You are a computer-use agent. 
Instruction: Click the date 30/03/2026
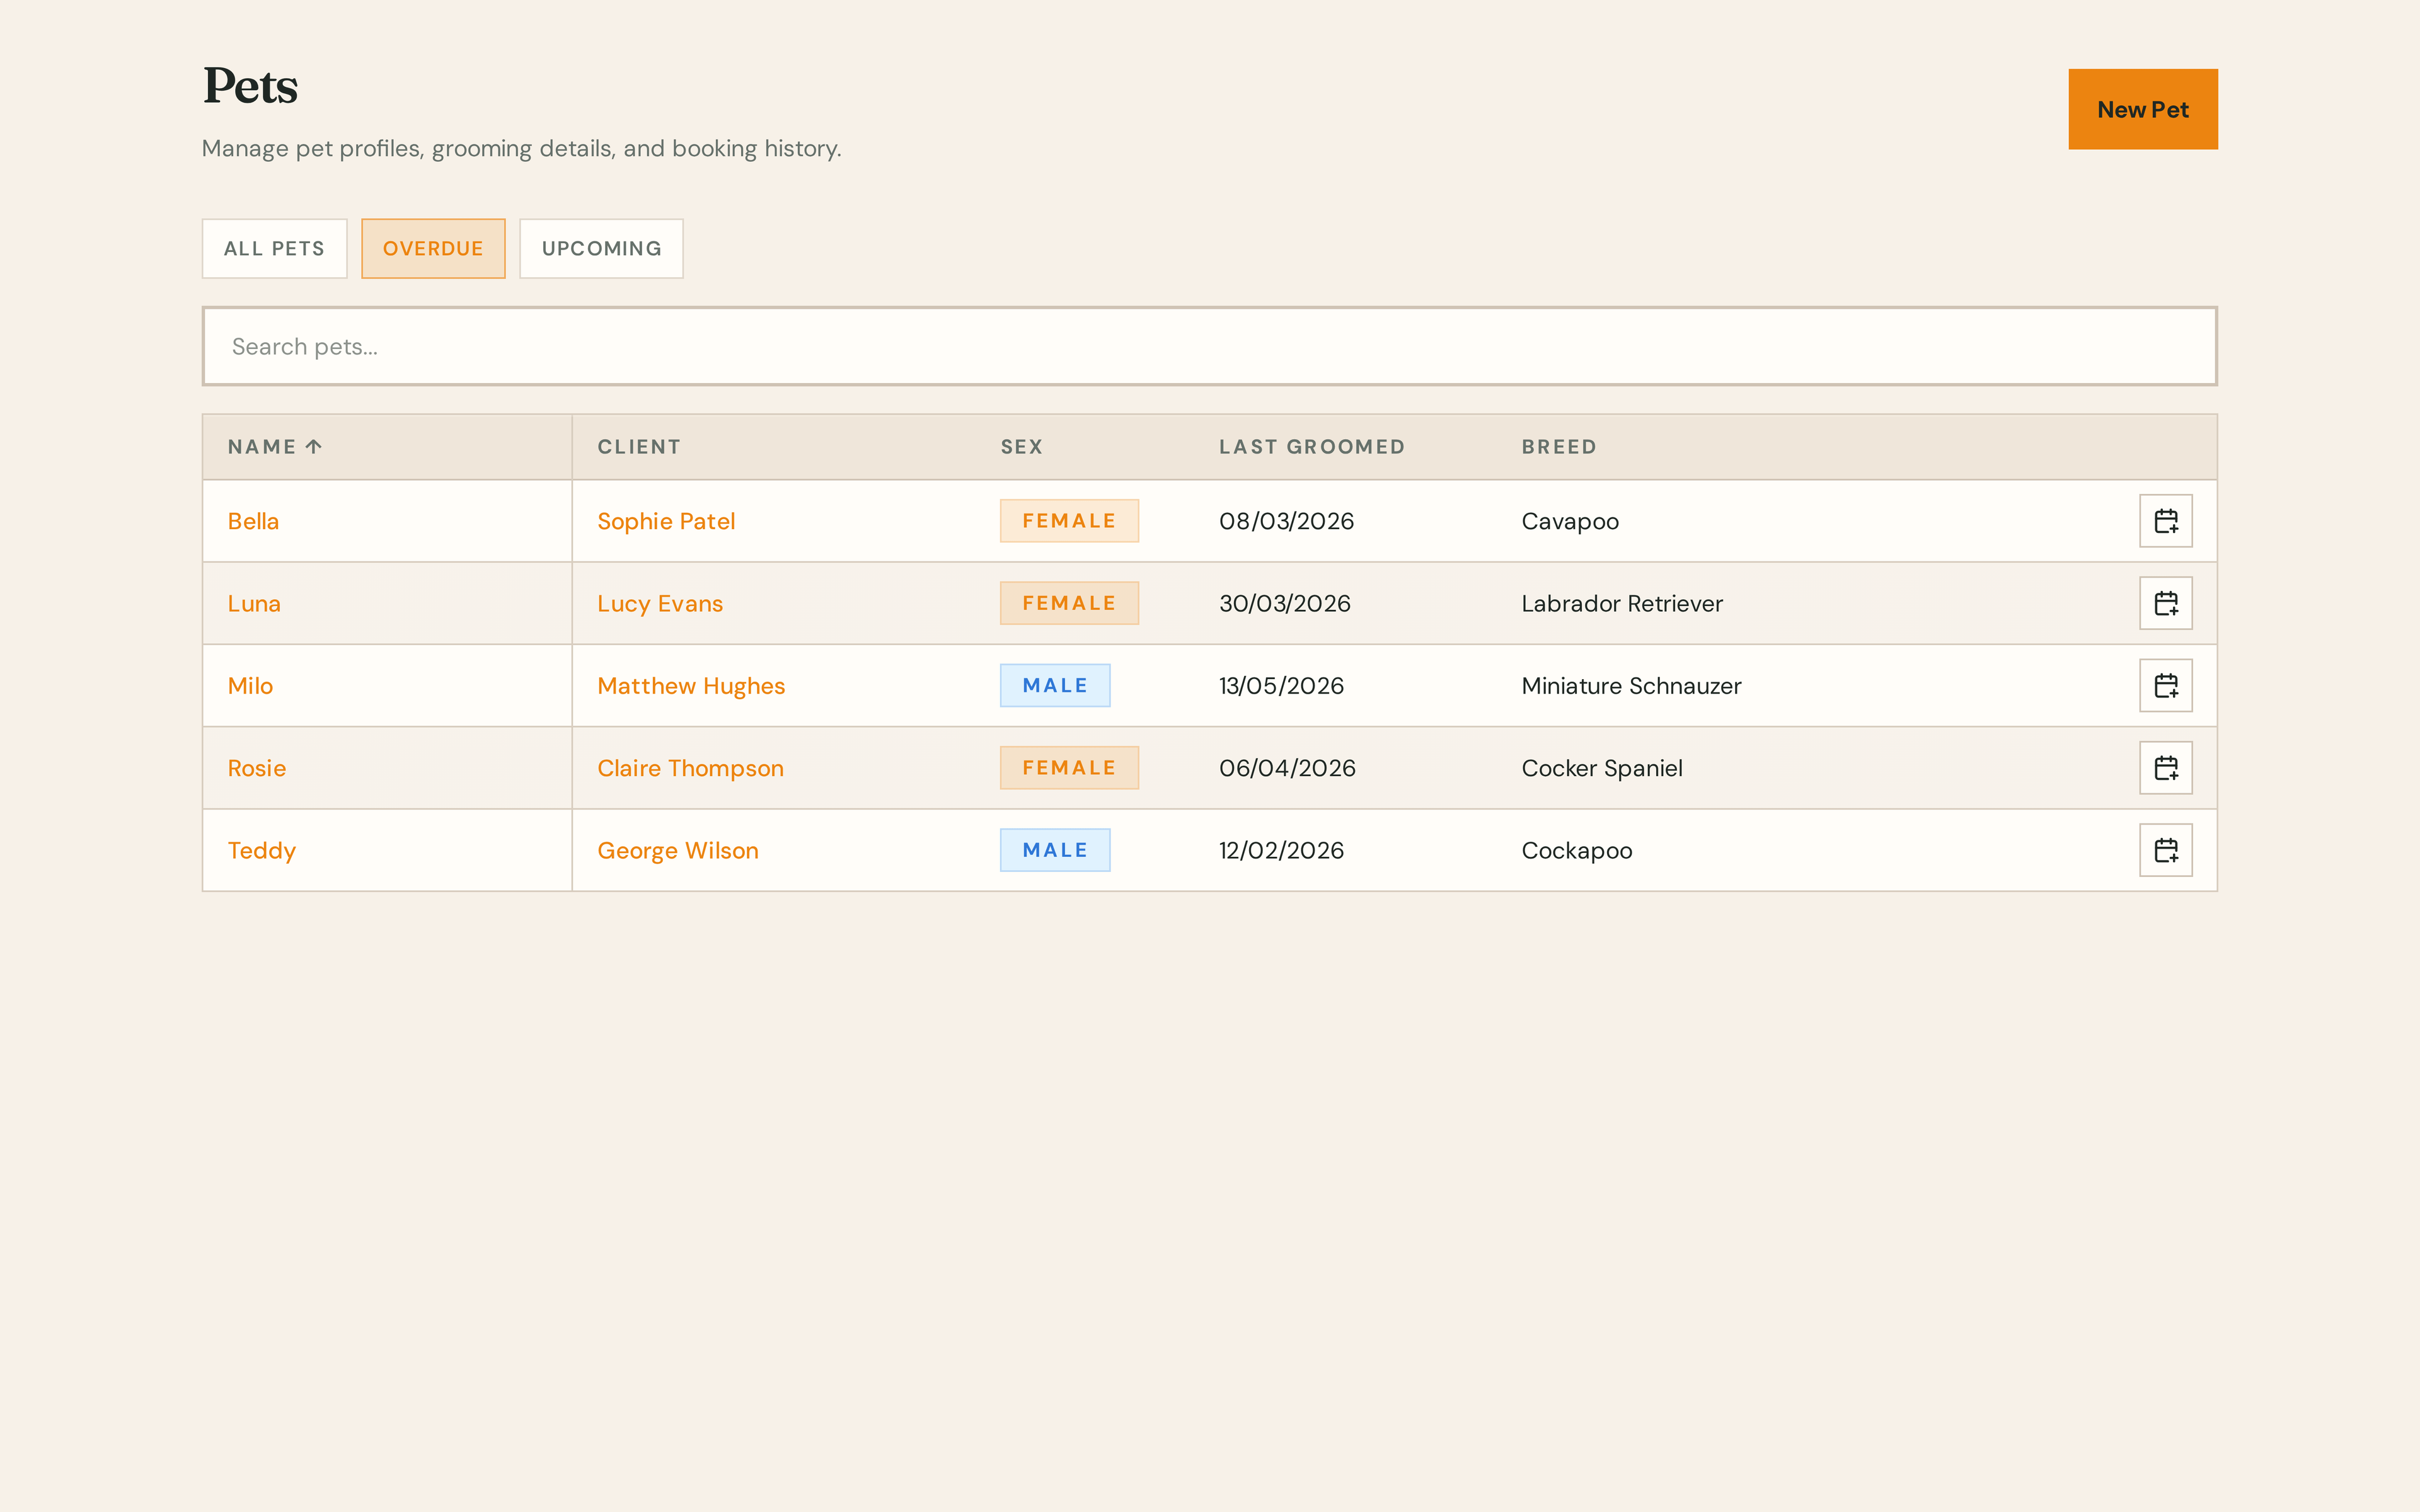coord(1285,603)
